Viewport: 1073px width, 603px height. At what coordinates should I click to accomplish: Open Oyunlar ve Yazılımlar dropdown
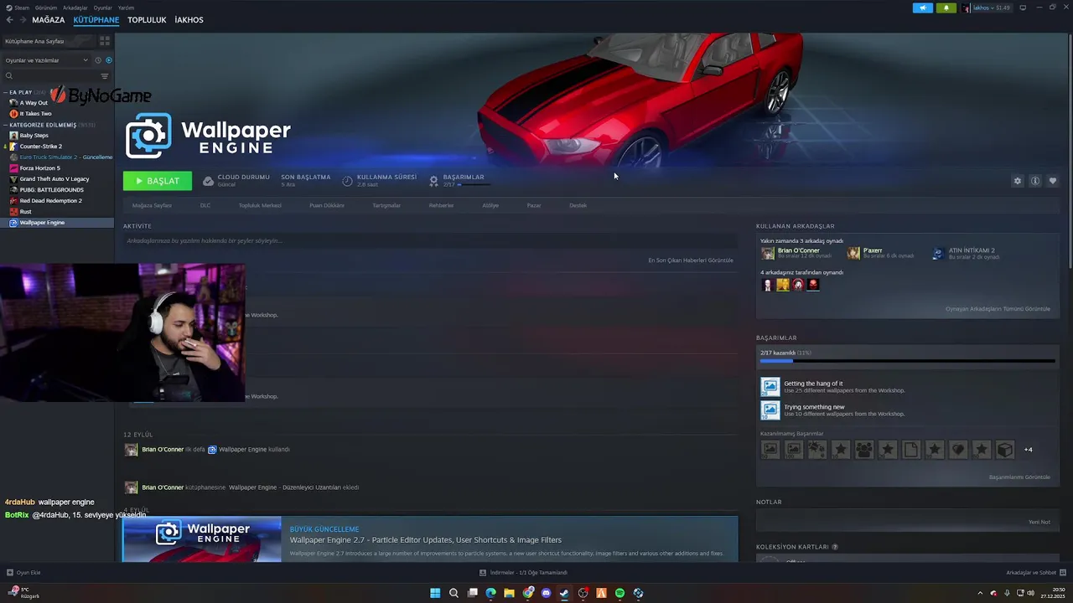pos(47,60)
